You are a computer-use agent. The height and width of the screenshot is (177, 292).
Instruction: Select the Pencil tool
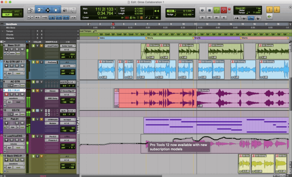[x=73, y=10]
